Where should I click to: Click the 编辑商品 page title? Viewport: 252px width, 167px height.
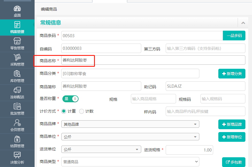[x=49, y=9]
